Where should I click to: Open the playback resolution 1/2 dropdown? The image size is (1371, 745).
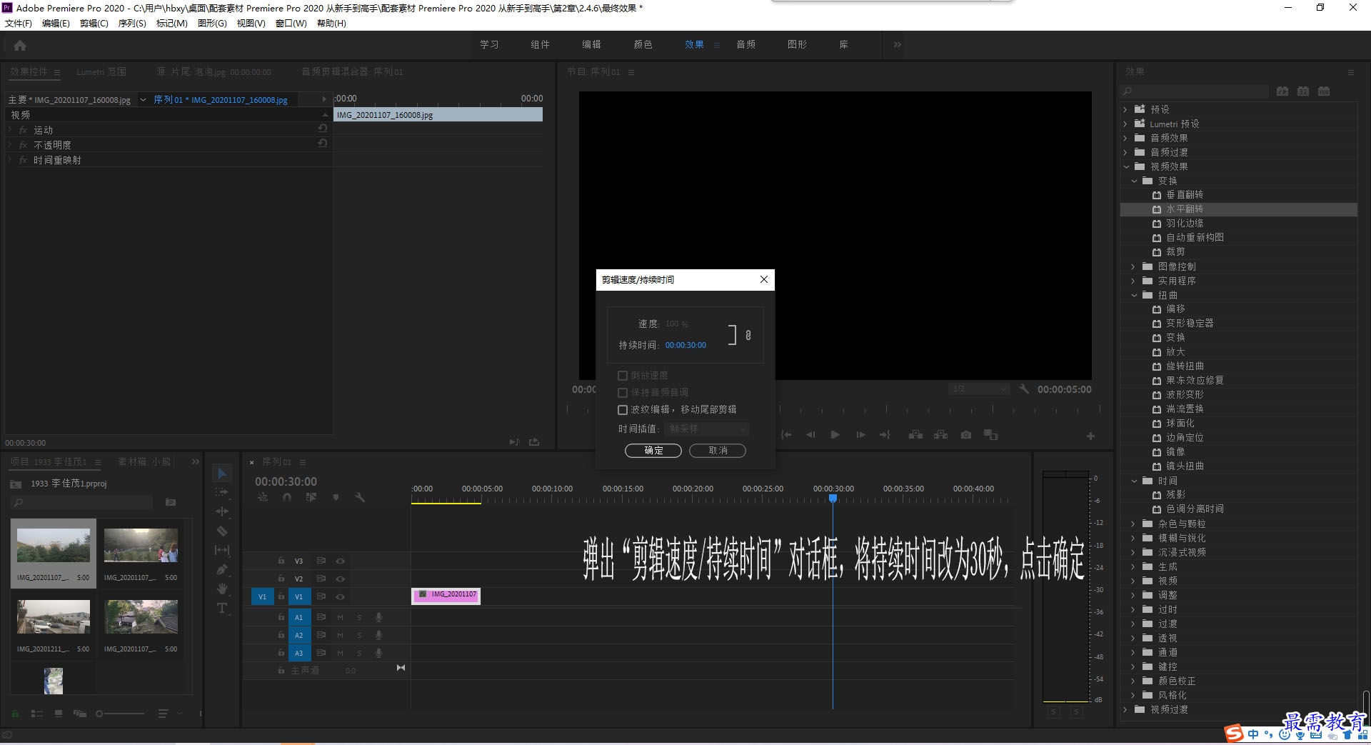(x=979, y=389)
